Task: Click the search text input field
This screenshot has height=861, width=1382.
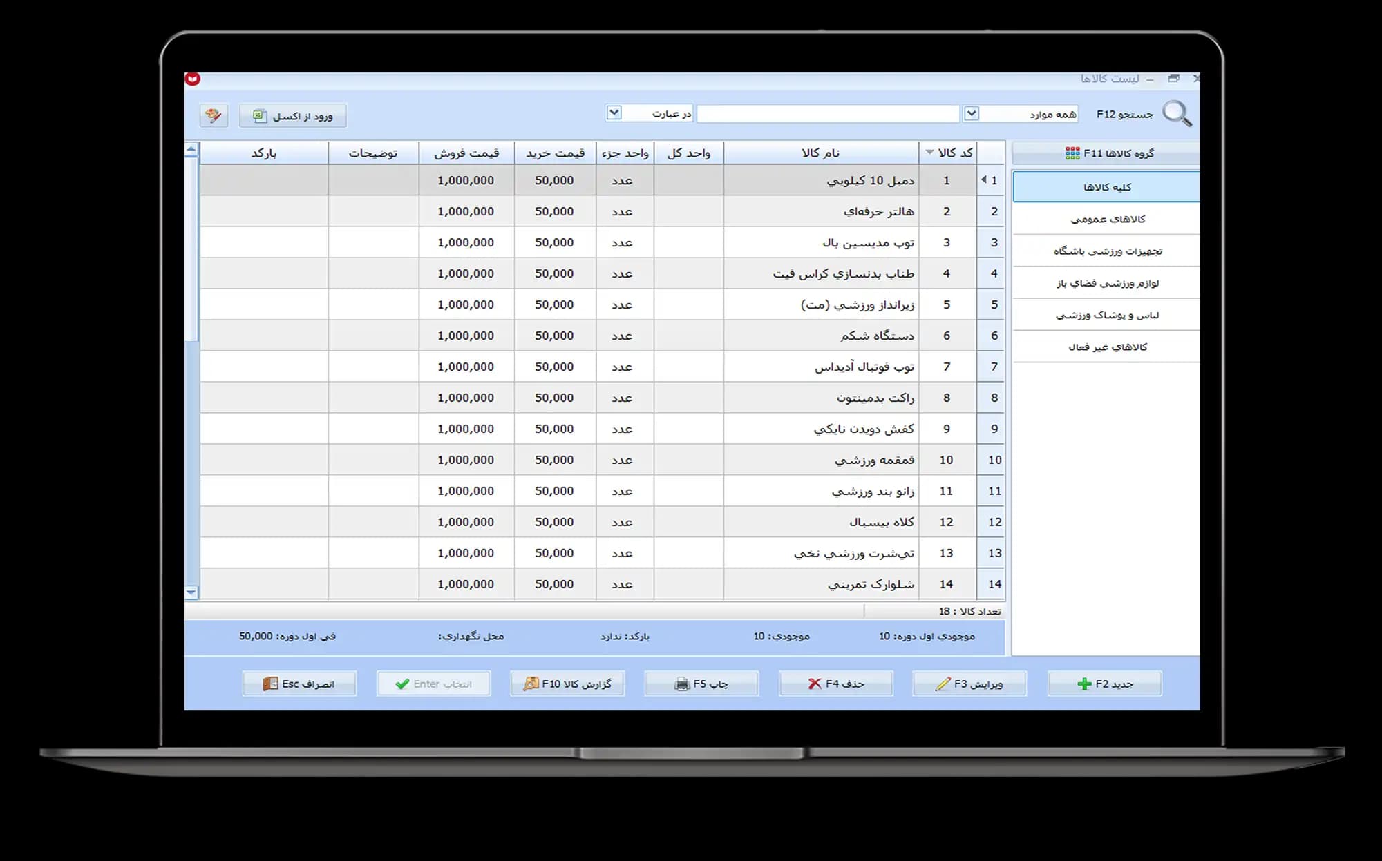Action: pos(828,113)
